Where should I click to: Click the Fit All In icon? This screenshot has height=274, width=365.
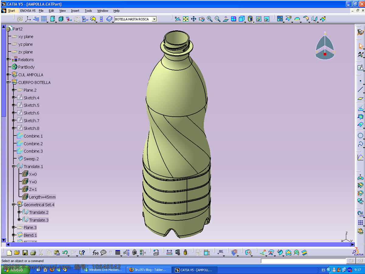[186, 19]
